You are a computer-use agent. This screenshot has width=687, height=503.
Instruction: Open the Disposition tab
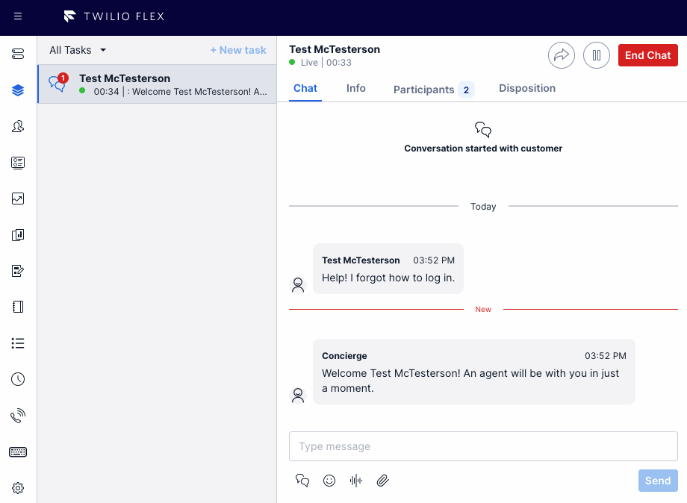click(x=527, y=88)
